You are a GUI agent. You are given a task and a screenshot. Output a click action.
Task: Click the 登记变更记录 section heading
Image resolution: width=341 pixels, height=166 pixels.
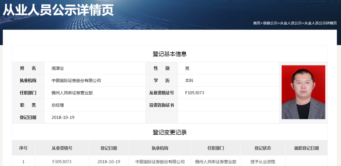click(169, 132)
